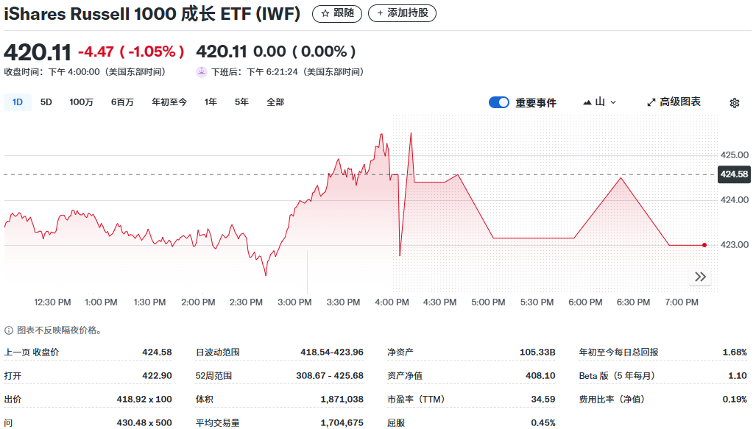Click the 体积 value 1,871,038
The image size is (756, 429).
pyautogui.click(x=342, y=400)
